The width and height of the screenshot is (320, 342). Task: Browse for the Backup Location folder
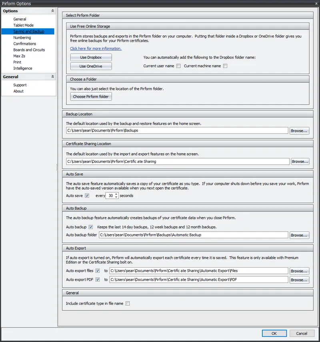pos(299,130)
